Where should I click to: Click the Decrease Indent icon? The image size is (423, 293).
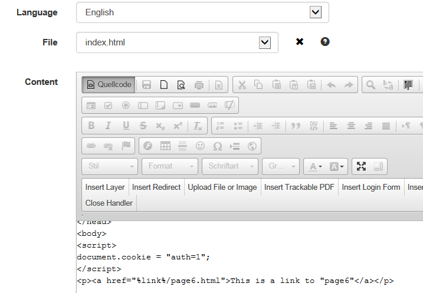click(x=258, y=126)
